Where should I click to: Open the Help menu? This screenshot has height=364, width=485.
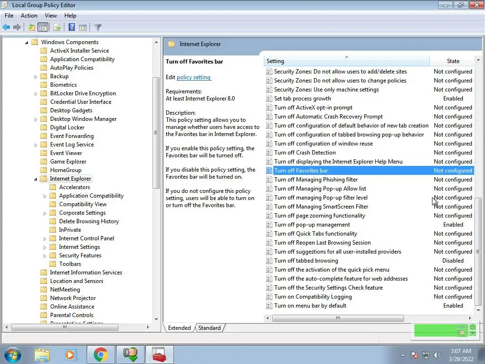click(x=70, y=16)
